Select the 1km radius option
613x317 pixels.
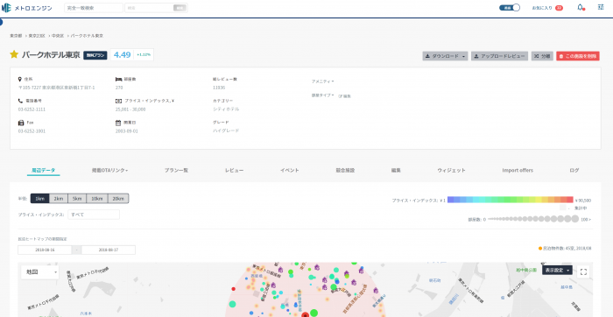pos(39,199)
